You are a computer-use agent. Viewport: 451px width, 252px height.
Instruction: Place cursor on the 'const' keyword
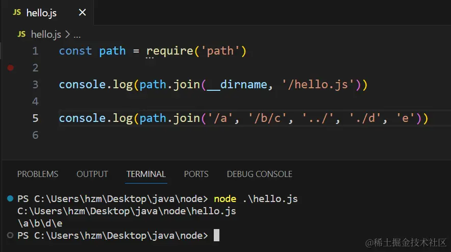click(x=76, y=51)
